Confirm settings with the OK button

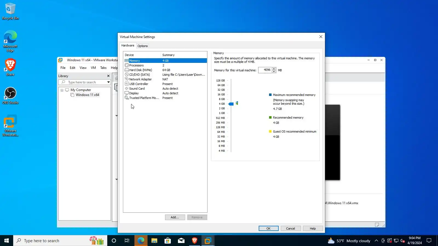coord(269,229)
